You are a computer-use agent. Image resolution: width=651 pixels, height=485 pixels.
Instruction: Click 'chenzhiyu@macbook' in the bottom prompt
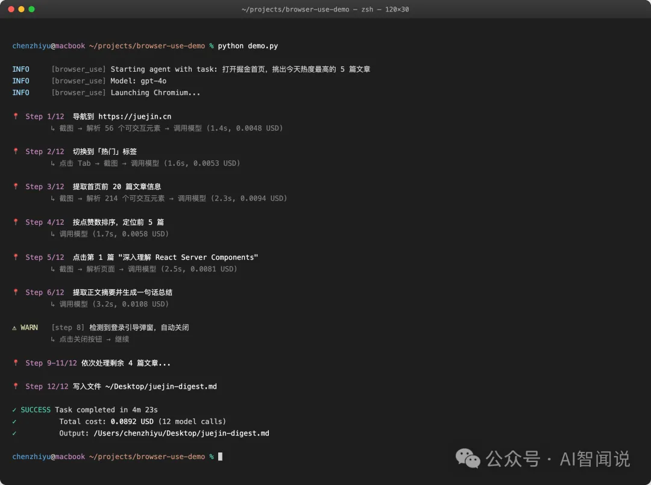[49, 456]
